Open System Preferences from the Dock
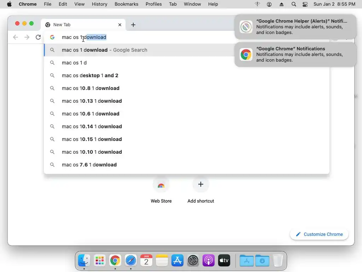 193,260
